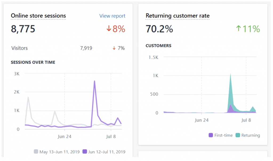Click the teal Returning peak in customers chart
Viewport: 273px width, 161px height.
coord(230,75)
